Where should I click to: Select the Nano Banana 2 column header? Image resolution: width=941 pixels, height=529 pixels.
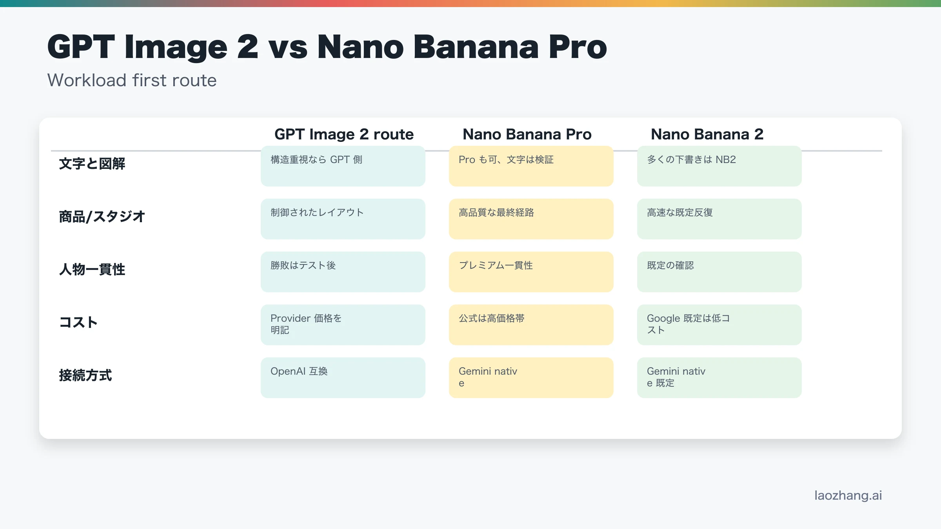tap(707, 134)
